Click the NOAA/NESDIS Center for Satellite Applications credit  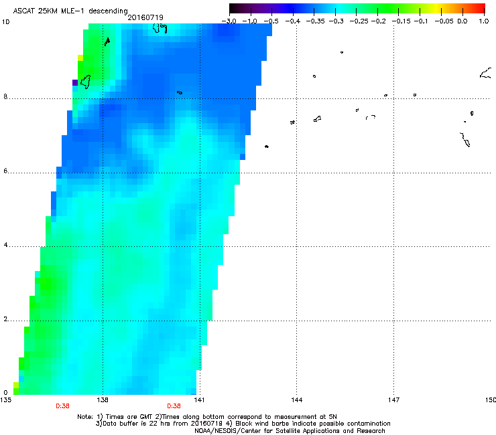click(x=290, y=430)
